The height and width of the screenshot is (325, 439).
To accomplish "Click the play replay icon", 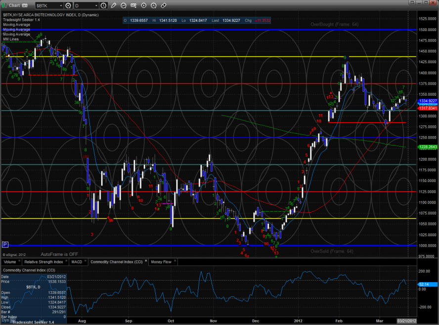I will pos(143,5).
